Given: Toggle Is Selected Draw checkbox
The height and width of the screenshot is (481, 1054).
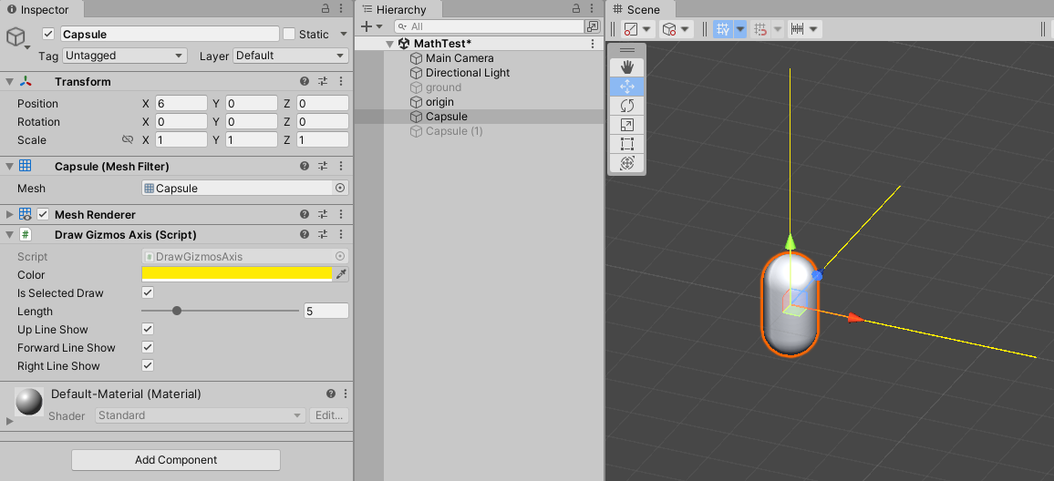Looking at the screenshot, I should pyautogui.click(x=148, y=293).
